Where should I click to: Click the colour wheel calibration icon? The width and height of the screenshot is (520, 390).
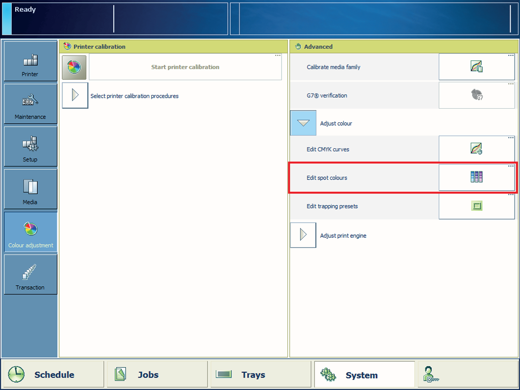click(74, 67)
